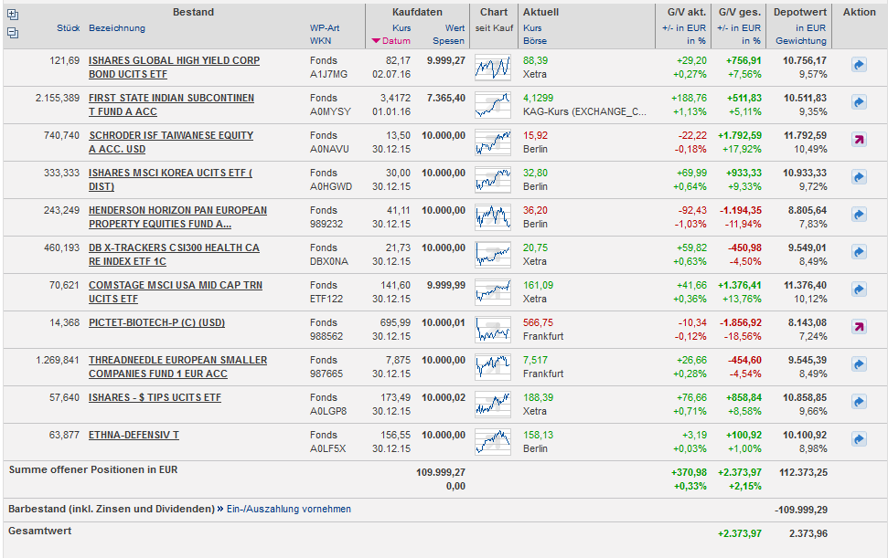This screenshot has height=558, width=888.
Task: Open chart thumbnail for DB X-Trackers CSI300
Action: click(x=493, y=253)
